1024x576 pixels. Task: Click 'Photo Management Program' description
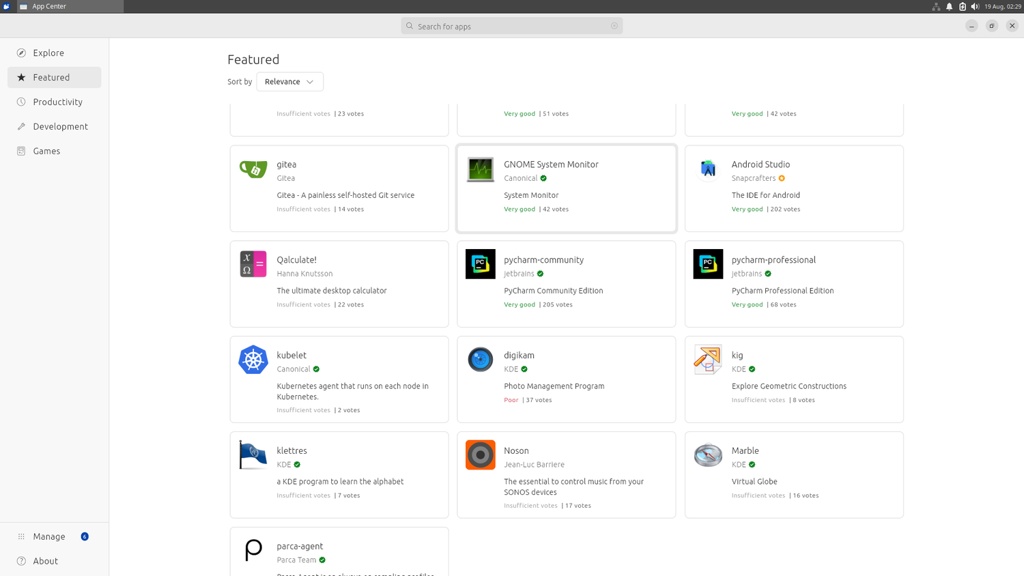pyautogui.click(x=554, y=386)
